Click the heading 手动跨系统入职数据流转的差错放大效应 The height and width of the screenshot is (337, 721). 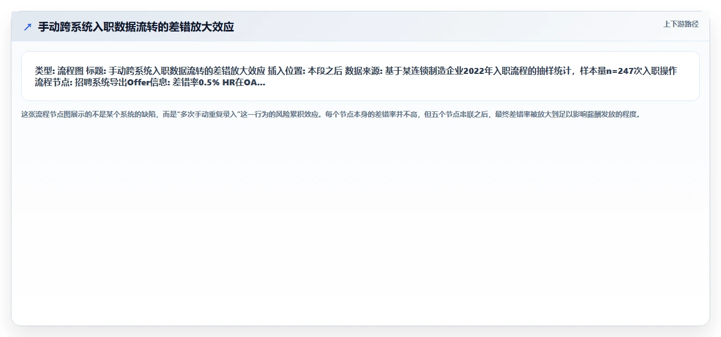pos(136,27)
